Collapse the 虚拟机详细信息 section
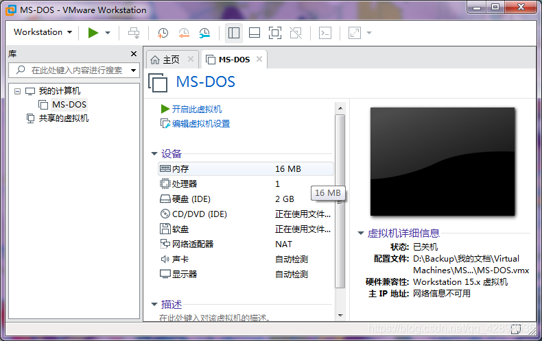 (360, 233)
